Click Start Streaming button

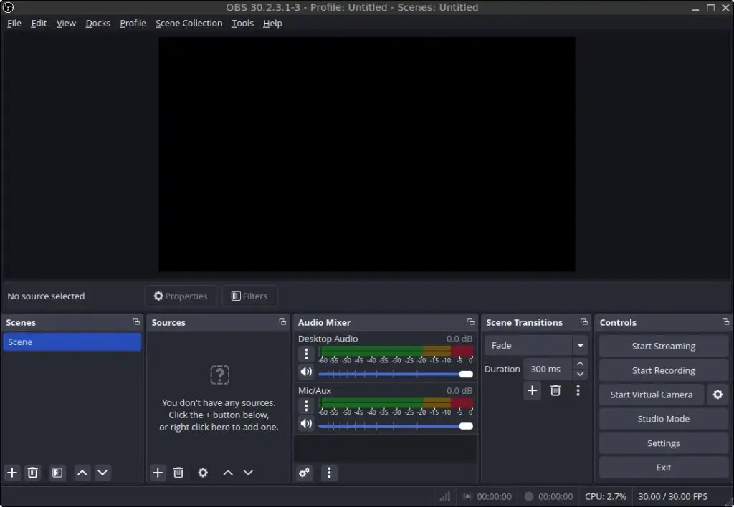[663, 346]
